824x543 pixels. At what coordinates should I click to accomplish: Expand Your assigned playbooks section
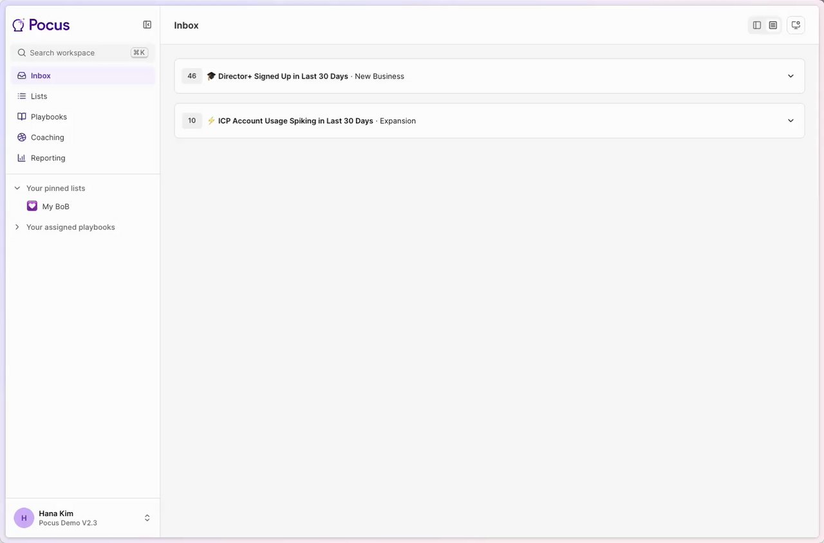click(17, 227)
